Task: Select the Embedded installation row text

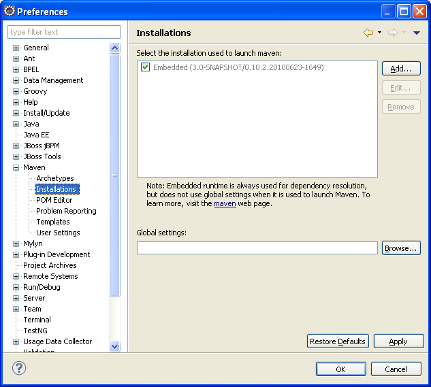Action: (x=238, y=67)
